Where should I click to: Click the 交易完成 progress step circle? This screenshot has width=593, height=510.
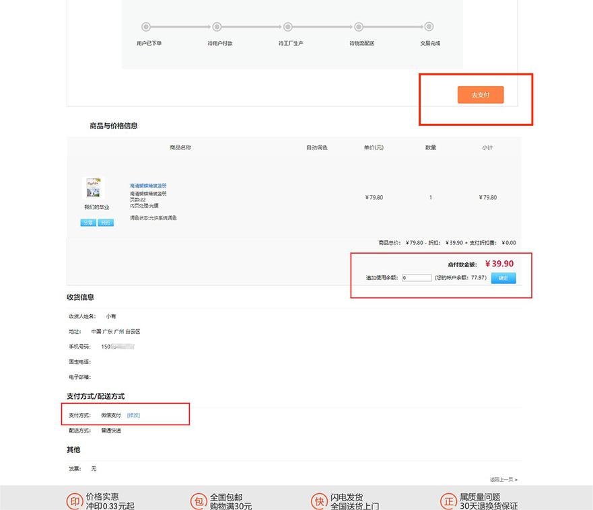429,27
